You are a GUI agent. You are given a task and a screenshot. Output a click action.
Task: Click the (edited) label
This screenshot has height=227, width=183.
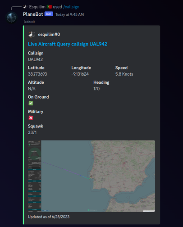click(x=29, y=22)
